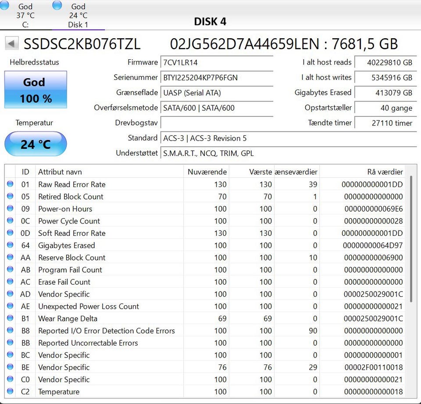Click the attribute list vertical scrollbar
Viewport: 421px width, 404px height.
coord(411,239)
